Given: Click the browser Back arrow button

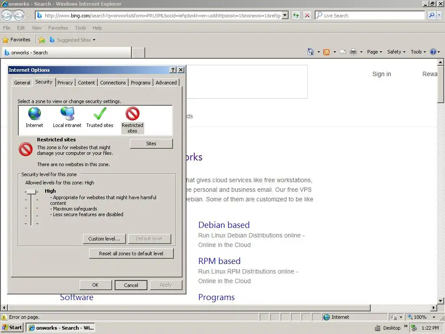Looking at the screenshot, I should tap(7, 15).
